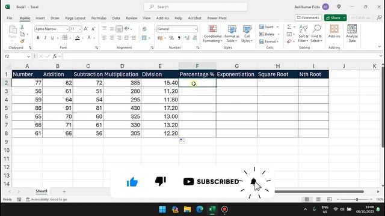Image resolution: width=385 pixels, height=216 pixels.
Task: Click the Copy icon in the Clipboard group
Action: point(22,34)
